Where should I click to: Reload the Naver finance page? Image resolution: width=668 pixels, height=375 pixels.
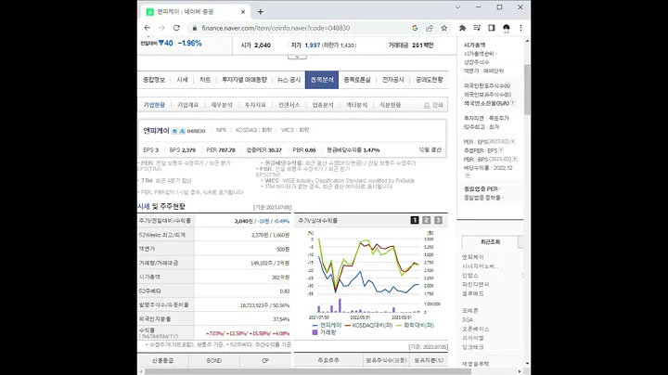pyautogui.click(x=176, y=28)
